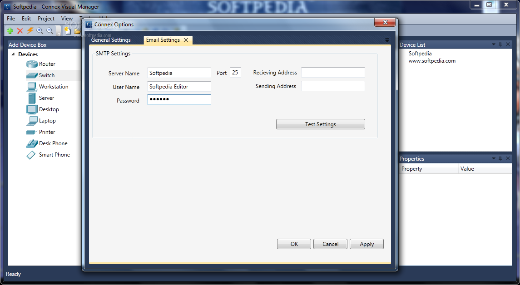
Task: Open the Edit menu
Action: pyautogui.click(x=26, y=19)
